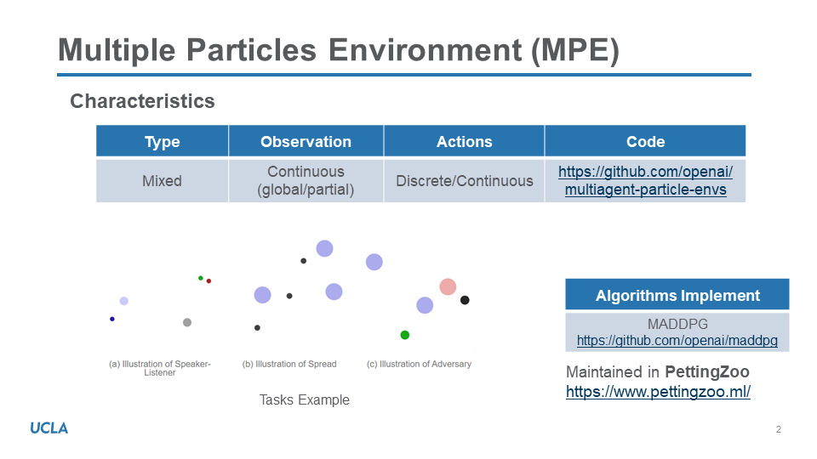Viewport: 817px width, 459px height.
Task: Click the "Algorithms Implement" header box
Action: (x=677, y=296)
